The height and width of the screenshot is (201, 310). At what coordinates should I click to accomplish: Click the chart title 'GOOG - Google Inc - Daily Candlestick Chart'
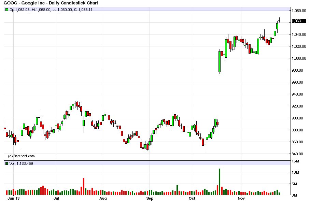(51, 3)
